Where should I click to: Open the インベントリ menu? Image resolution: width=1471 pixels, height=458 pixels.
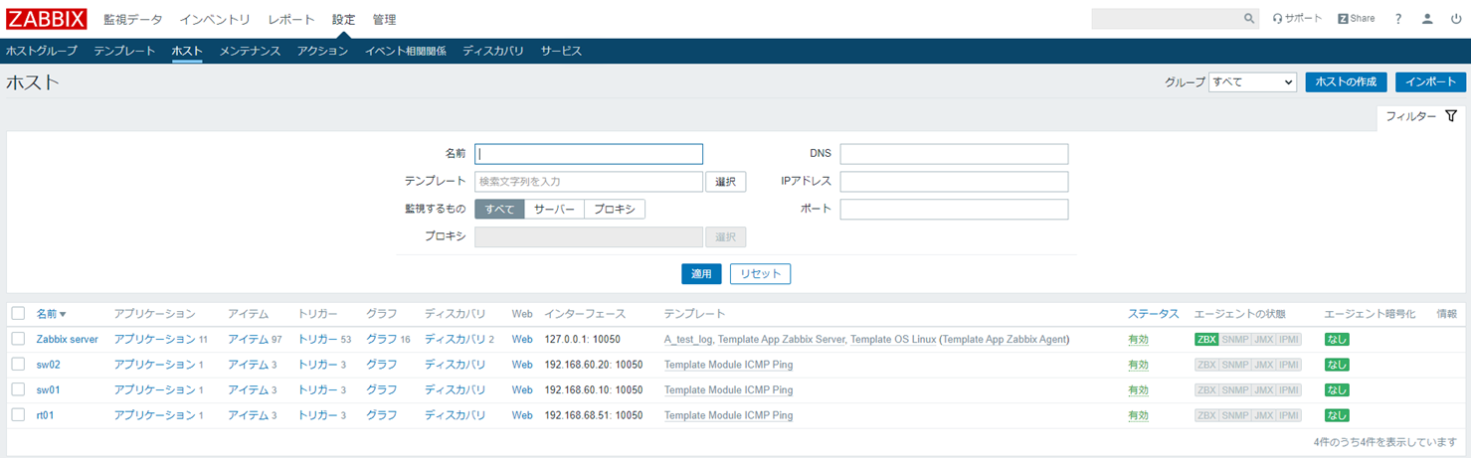coord(215,19)
